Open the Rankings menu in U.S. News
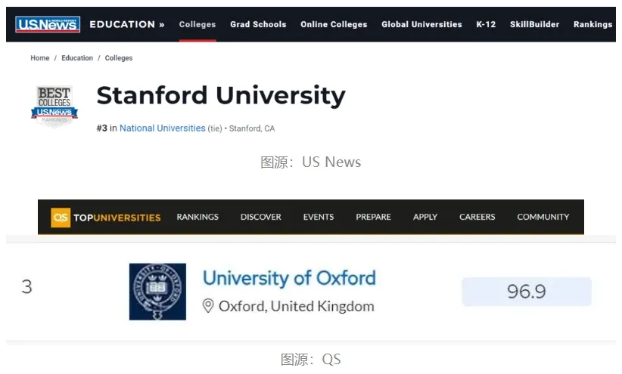Viewport: 622px width, 374px height. [x=592, y=24]
